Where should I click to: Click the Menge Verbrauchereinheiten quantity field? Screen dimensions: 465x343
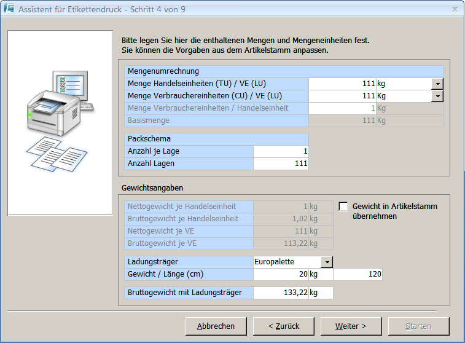[x=342, y=96]
